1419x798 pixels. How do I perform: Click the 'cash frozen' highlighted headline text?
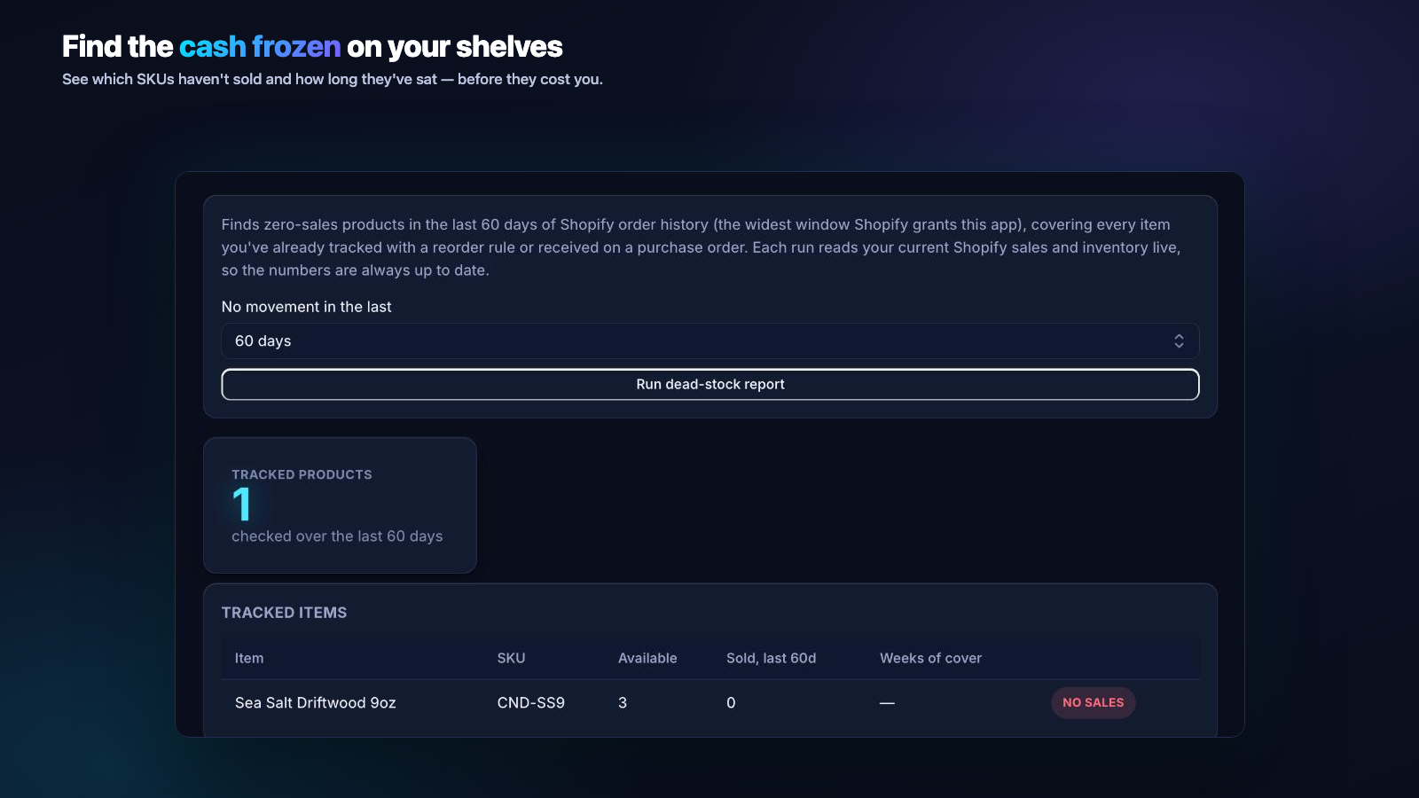[260, 46]
